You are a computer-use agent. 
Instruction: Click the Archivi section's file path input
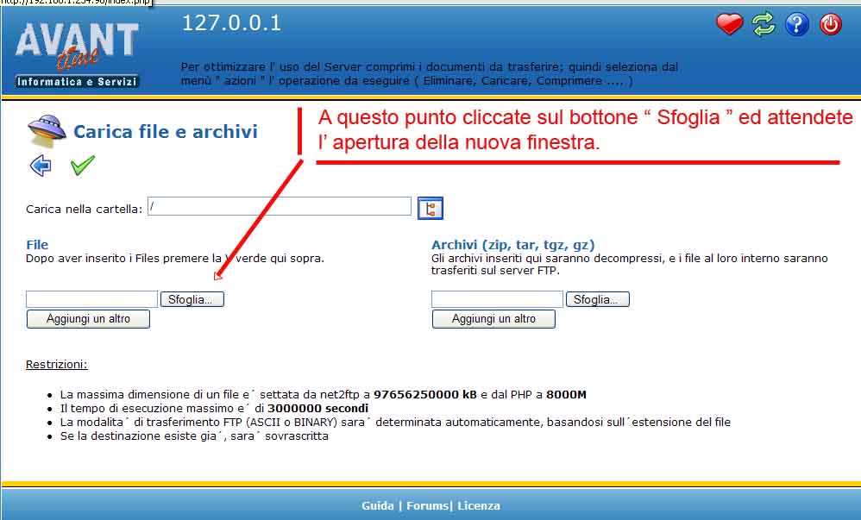click(x=497, y=299)
